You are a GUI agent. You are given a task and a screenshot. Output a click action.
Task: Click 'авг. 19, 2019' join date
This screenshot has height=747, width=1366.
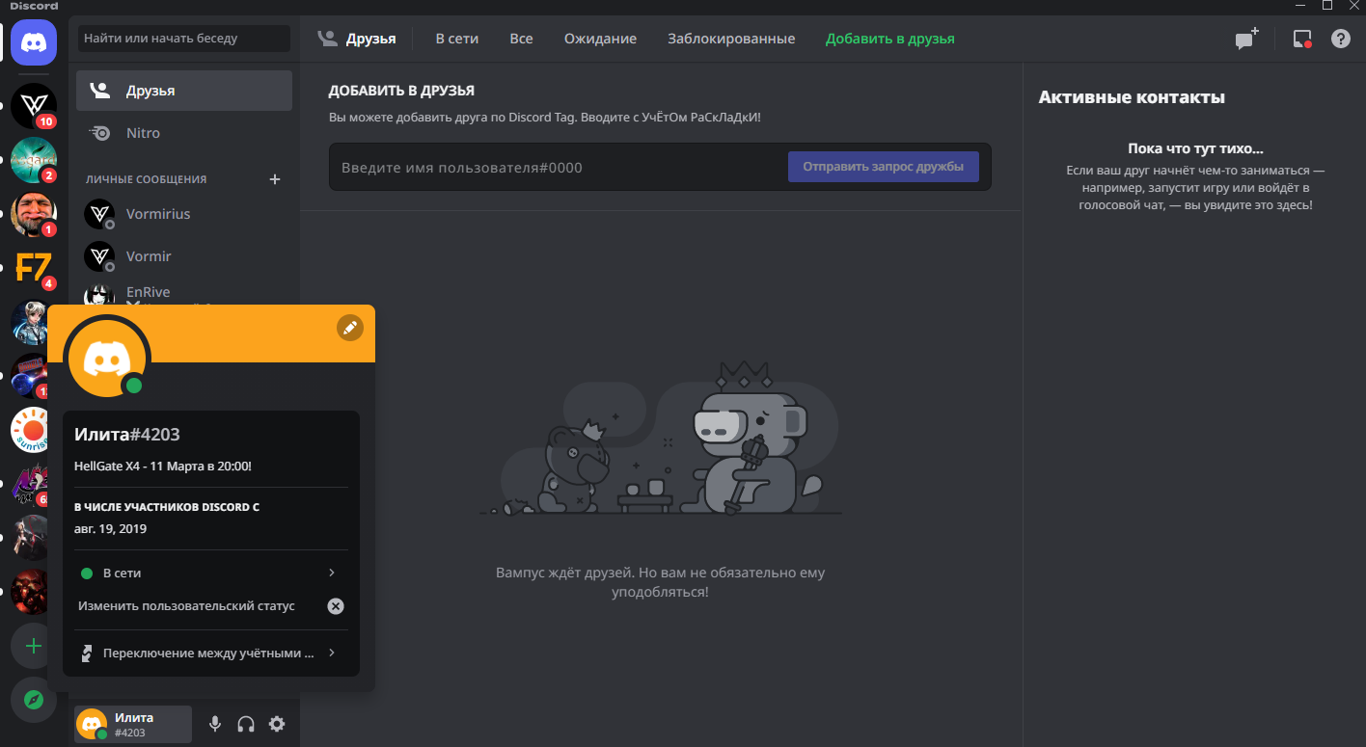point(111,528)
